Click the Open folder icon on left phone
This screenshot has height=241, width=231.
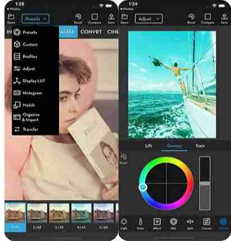click(11, 19)
